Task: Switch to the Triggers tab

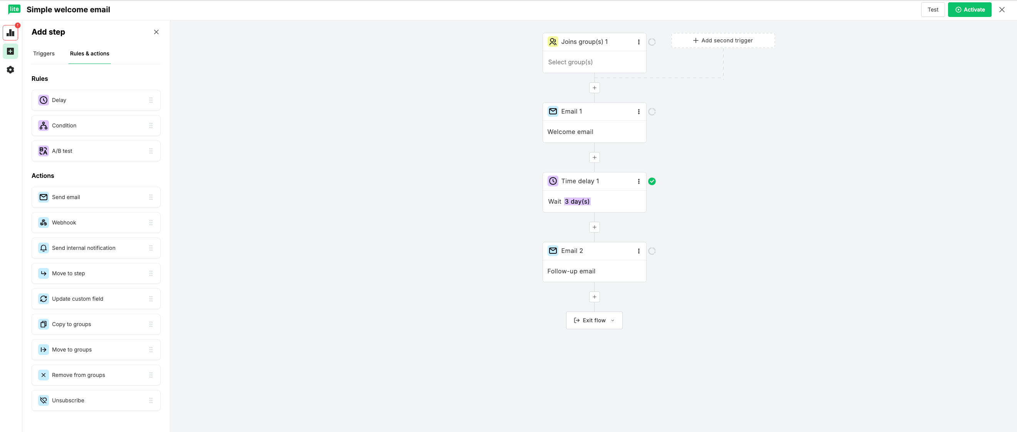Action: [44, 54]
